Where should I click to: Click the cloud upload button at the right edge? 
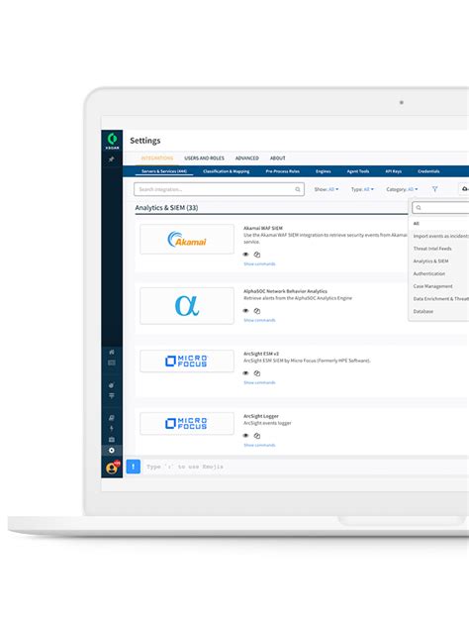pyautogui.click(x=464, y=189)
